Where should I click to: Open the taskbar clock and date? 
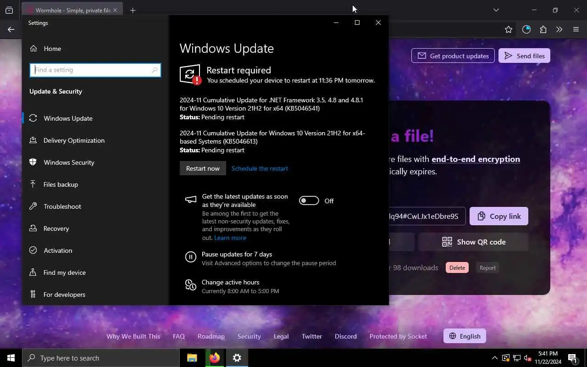point(548,358)
